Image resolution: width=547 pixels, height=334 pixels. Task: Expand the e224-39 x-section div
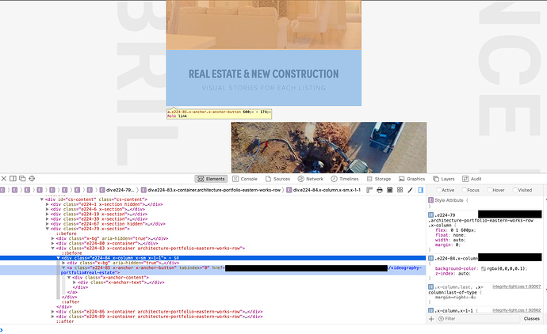48,219
